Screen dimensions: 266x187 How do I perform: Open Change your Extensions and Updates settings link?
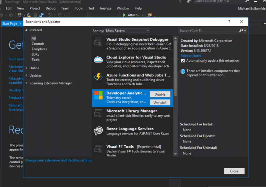tap(58, 160)
